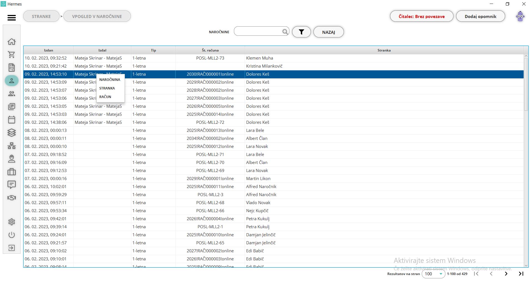Sort by the Izdal column header
Image resolution: width=530 pixels, height=285 pixels.
pos(102,50)
